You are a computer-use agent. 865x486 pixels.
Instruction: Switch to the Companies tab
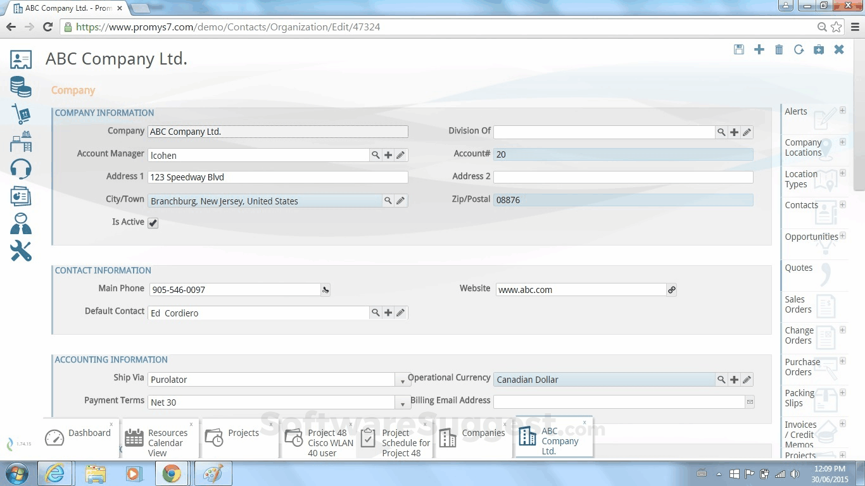(x=474, y=438)
